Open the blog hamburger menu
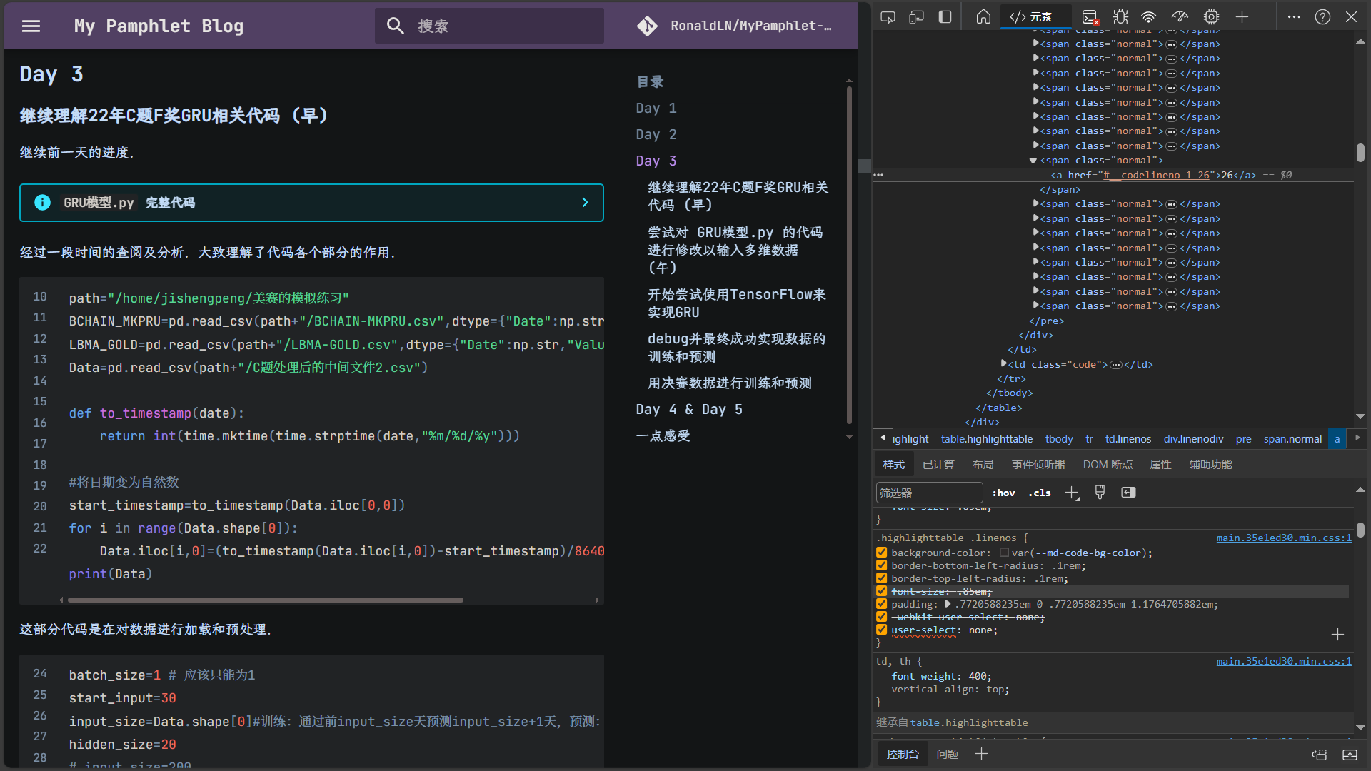 [x=31, y=26]
